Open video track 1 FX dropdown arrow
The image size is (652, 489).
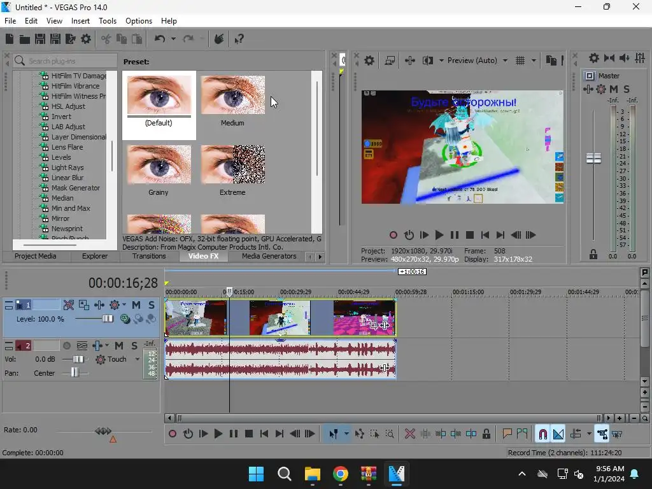coord(124,305)
